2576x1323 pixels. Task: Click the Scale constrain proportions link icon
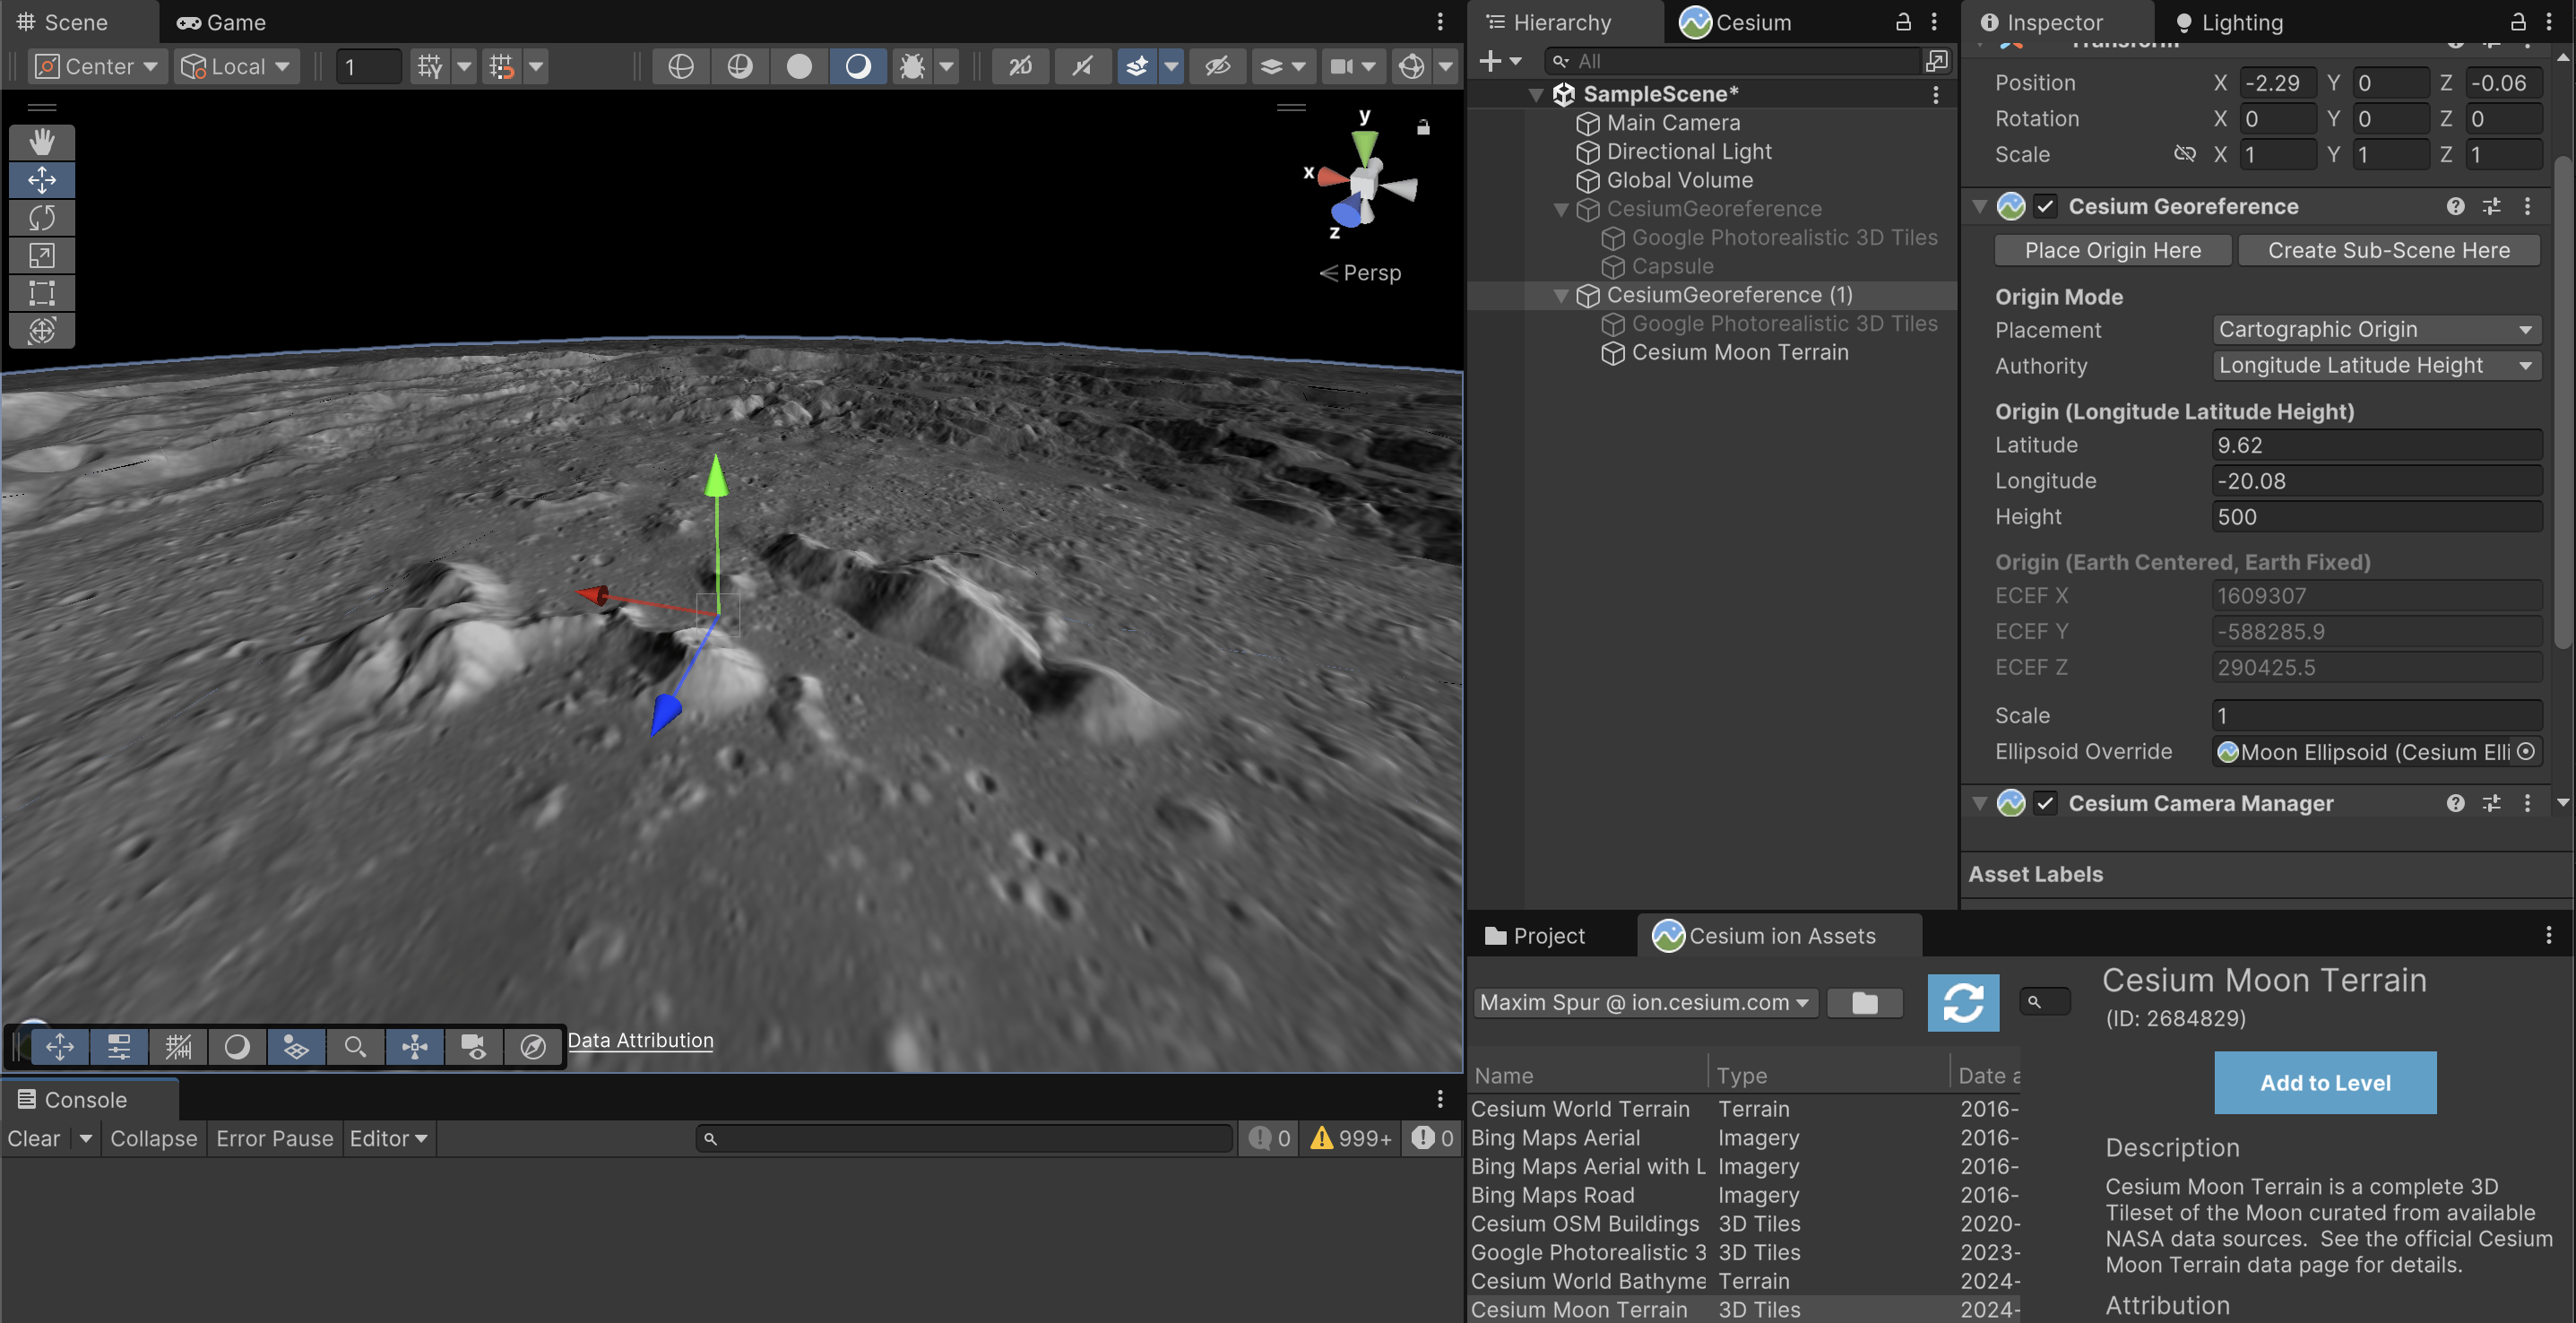2185,154
